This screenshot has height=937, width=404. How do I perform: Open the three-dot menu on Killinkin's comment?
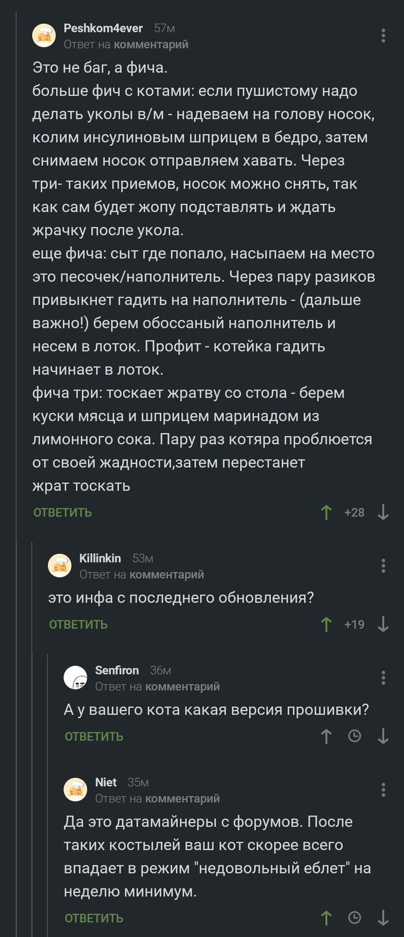(x=383, y=565)
